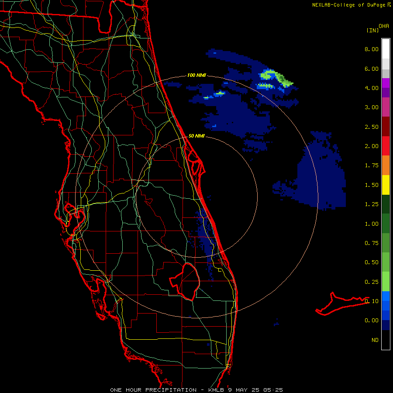Pick the black ND swatch on the color bar
Image resolution: width=393 pixels, height=393 pixels.
[x=386, y=340]
